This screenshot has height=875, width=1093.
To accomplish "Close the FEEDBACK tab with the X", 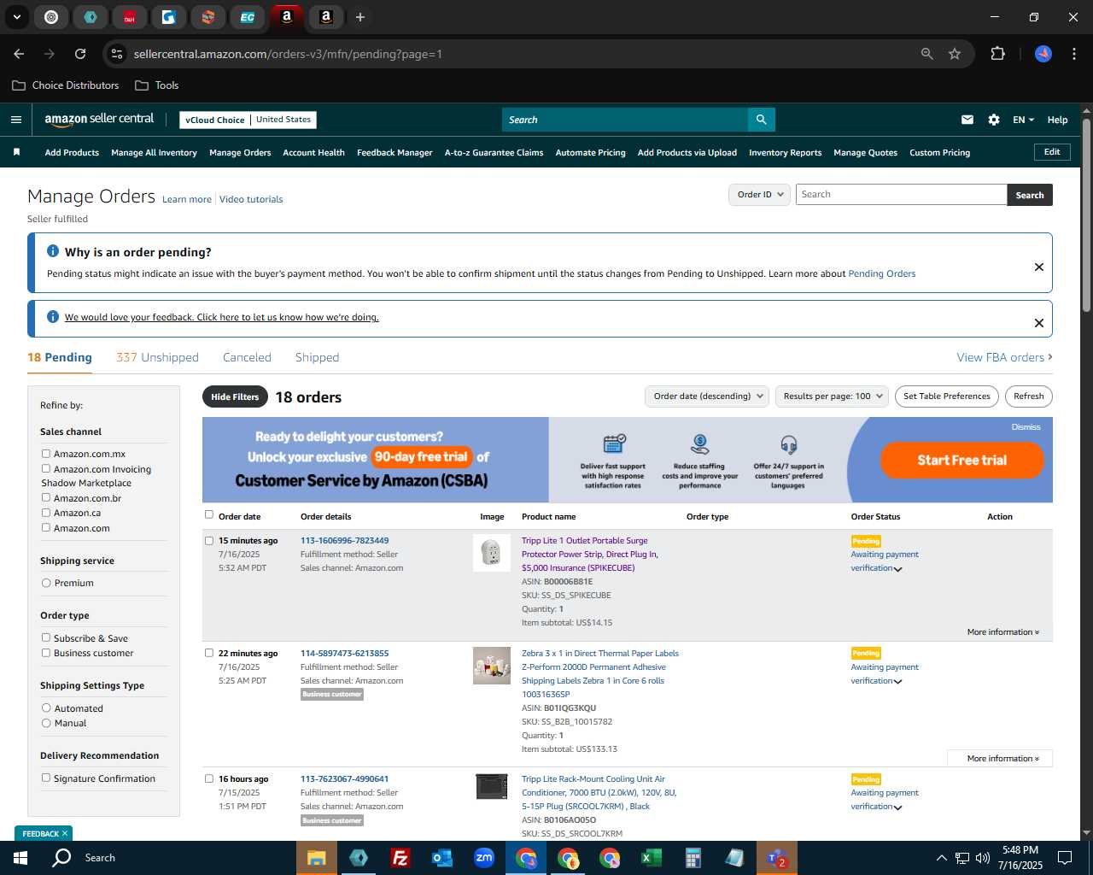I will tap(65, 833).
